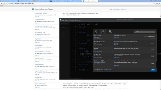Open the Unique extension link
This screenshot has width=161, height=90.
37,77
